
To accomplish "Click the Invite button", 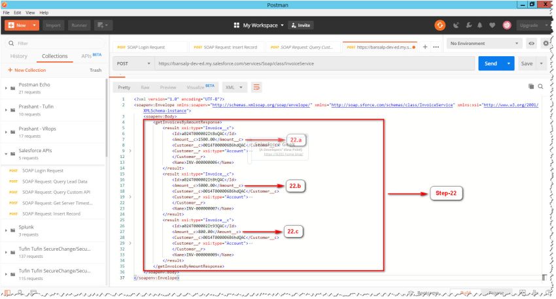I will pyautogui.click(x=301, y=25).
